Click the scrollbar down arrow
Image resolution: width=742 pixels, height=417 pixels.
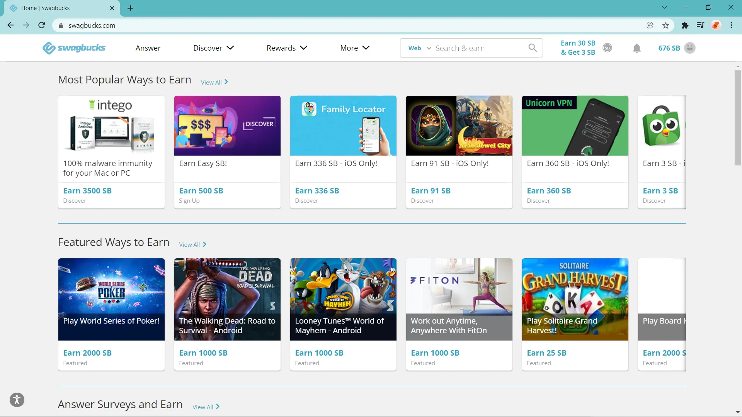[x=738, y=412]
